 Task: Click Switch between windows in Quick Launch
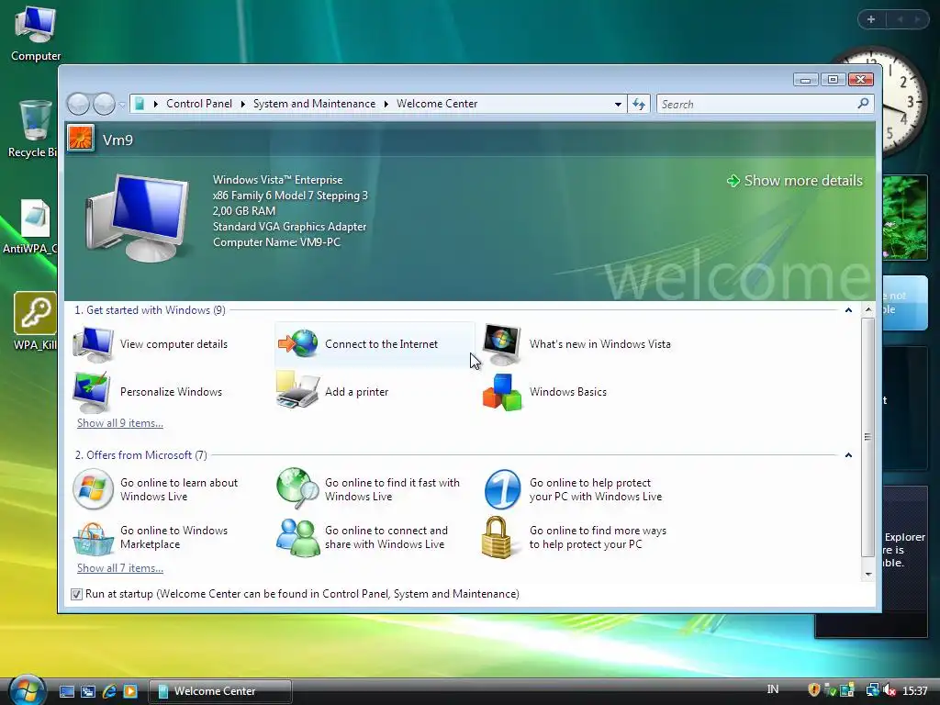88,691
